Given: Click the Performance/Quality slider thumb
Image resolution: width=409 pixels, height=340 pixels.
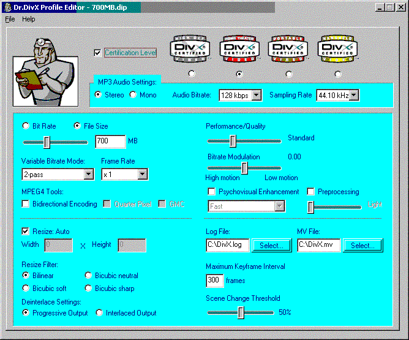Looking at the screenshot, I should tap(233, 141).
